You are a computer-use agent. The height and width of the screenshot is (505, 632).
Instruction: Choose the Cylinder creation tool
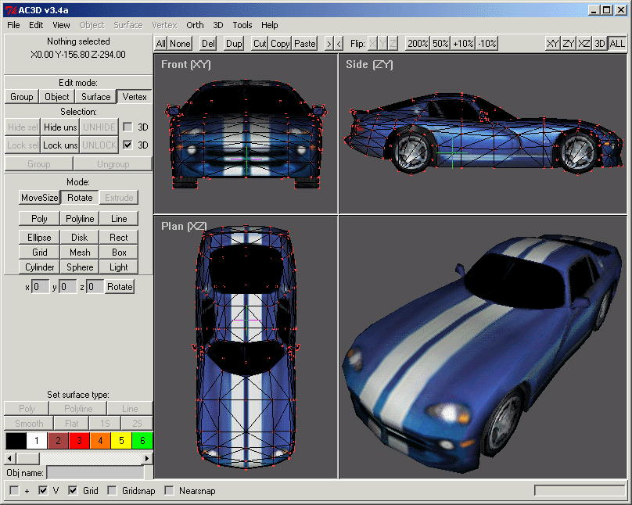(39, 267)
